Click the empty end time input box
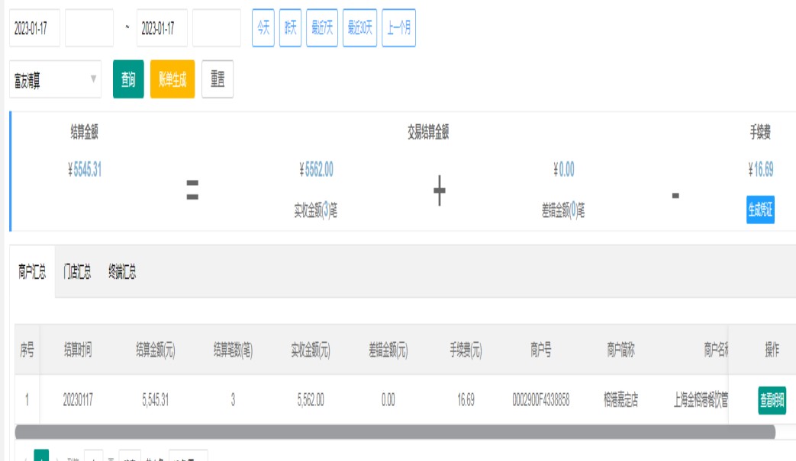This screenshot has height=461, width=796. (x=217, y=28)
